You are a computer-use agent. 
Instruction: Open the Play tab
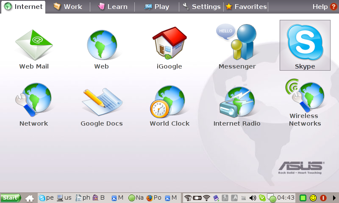(x=157, y=7)
